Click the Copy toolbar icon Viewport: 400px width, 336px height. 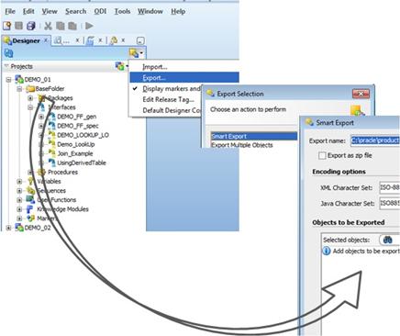(61, 26)
